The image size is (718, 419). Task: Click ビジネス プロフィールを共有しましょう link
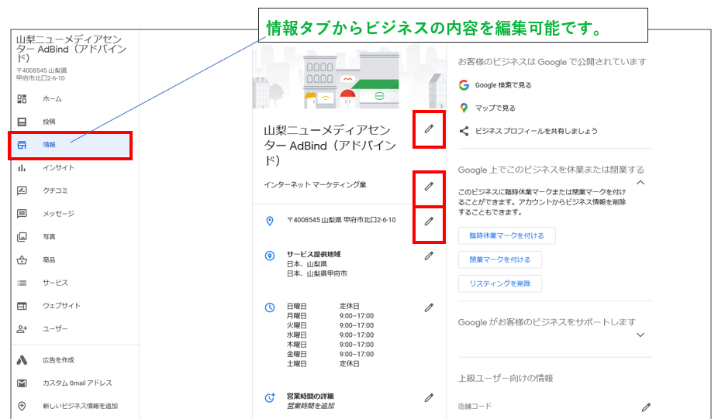click(x=537, y=132)
